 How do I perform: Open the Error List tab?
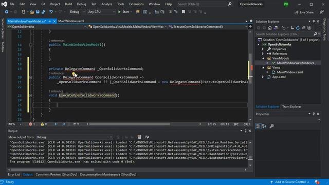pyautogui.click(x=14, y=175)
